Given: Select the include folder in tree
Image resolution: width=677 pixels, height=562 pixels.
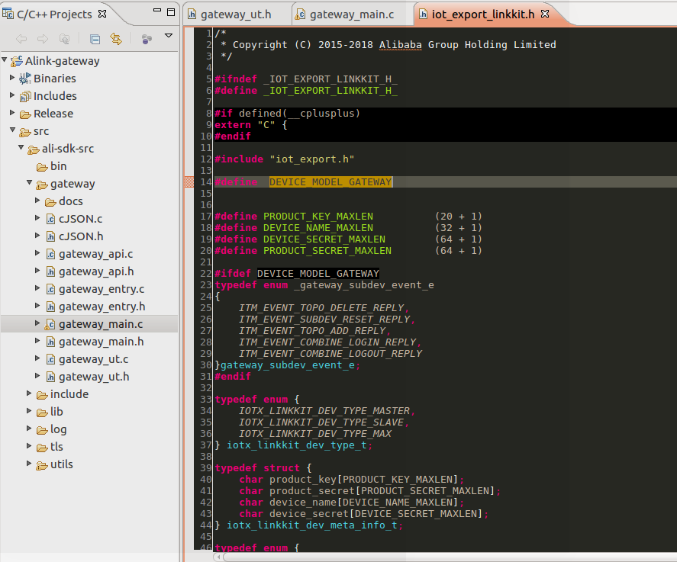Looking at the screenshot, I should [x=69, y=394].
